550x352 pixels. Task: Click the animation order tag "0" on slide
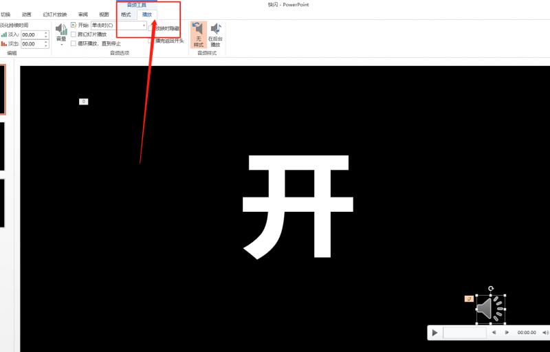[x=83, y=102]
